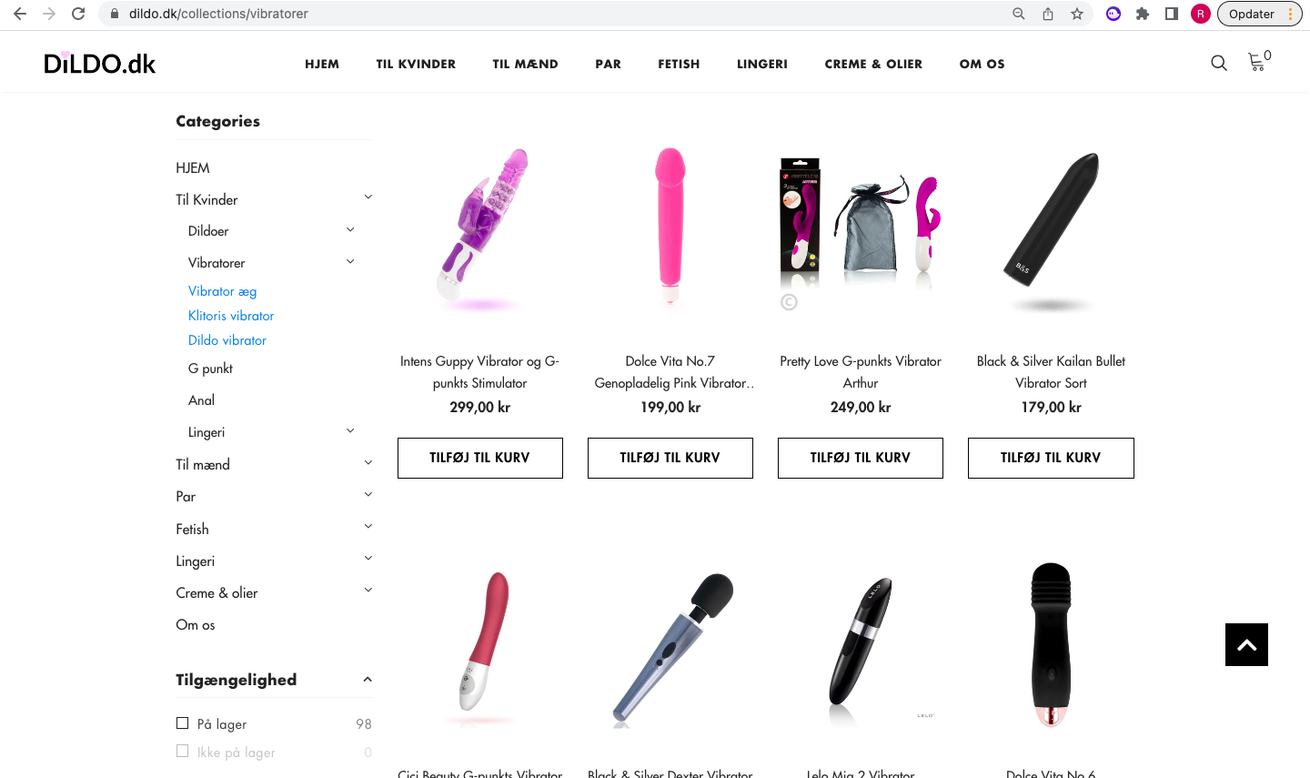Image resolution: width=1310 pixels, height=778 pixels.
Task: Check the På lager availability checkbox
Action: click(182, 723)
